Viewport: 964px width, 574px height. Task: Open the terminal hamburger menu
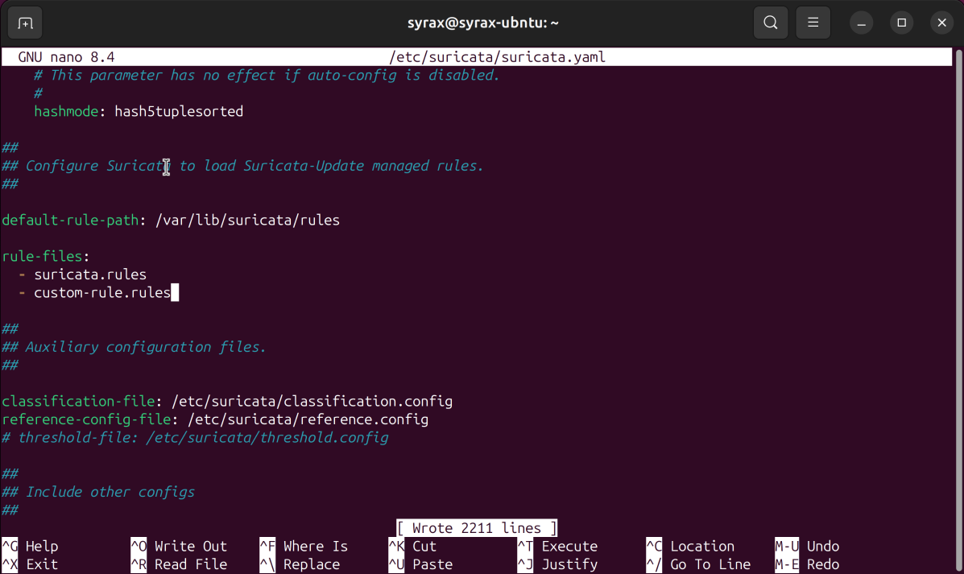point(813,23)
